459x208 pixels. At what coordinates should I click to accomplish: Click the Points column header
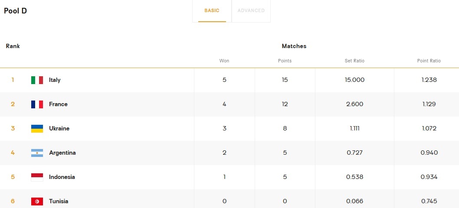click(x=285, y=61)
